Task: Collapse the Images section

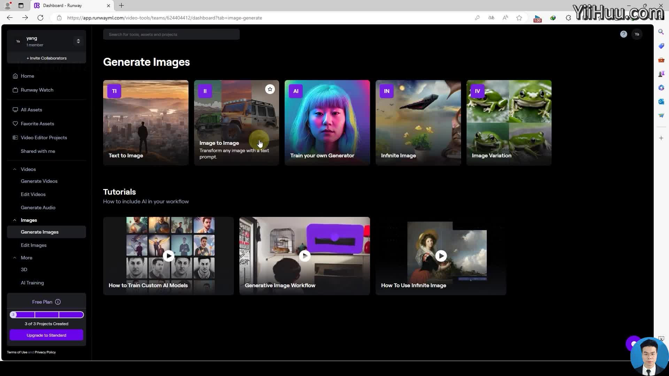Action: (x=15, y=220)
